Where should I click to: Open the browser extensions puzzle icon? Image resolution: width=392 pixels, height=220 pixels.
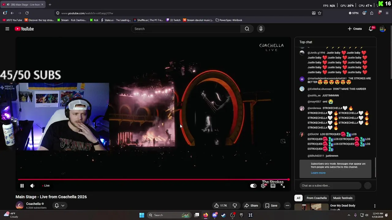coord(372,13)
